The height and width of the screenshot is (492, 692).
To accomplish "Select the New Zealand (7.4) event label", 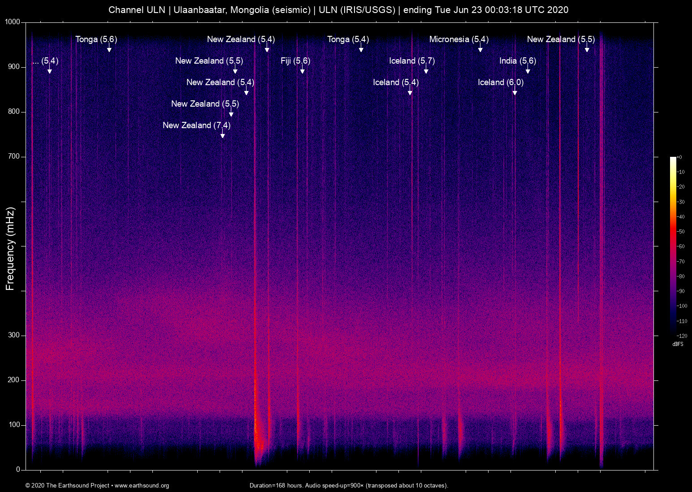I will tap(196, 125).
